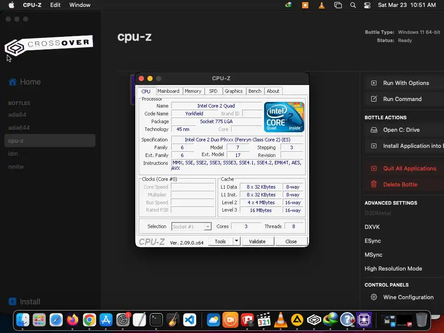Screen dimensions: 444x333
Task: Open Media Player Classic 321 Dock icon
Action: tap(264, 320)
